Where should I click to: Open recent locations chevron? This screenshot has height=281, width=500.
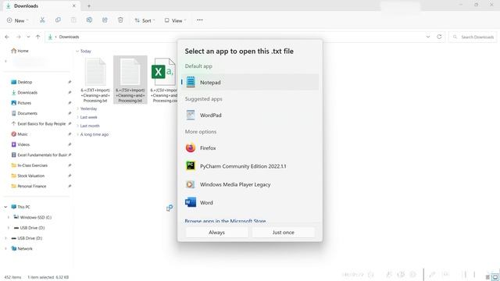click(x=28, y=37)
